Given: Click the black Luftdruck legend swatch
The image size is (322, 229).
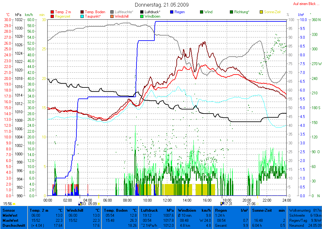Looking at the screenshot, I should 142,12.
